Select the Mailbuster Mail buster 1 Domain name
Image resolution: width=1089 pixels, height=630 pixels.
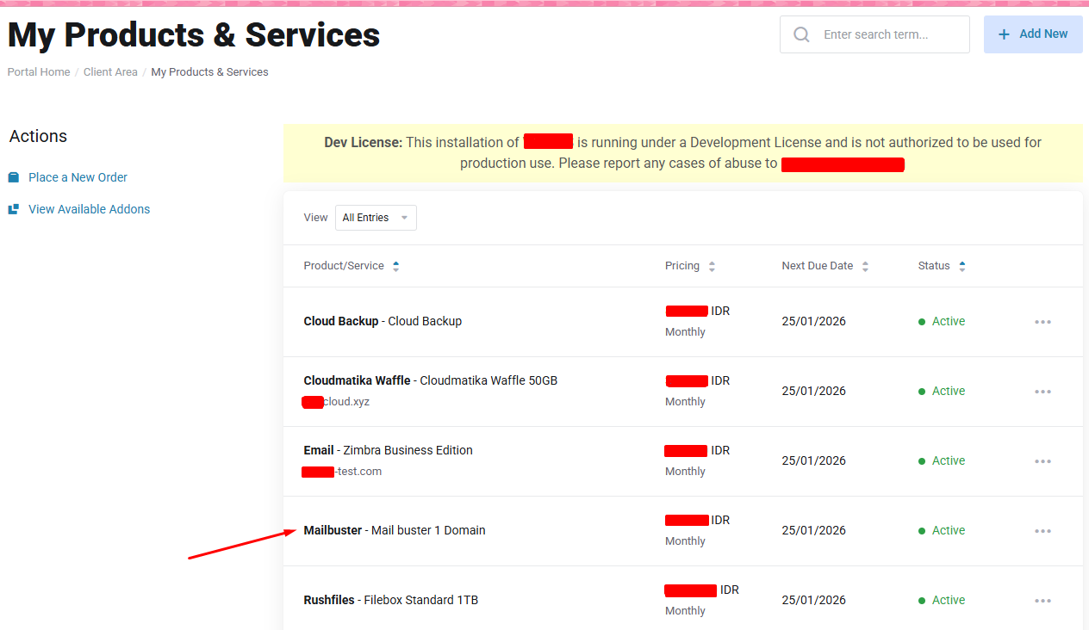tap(395, 530)
